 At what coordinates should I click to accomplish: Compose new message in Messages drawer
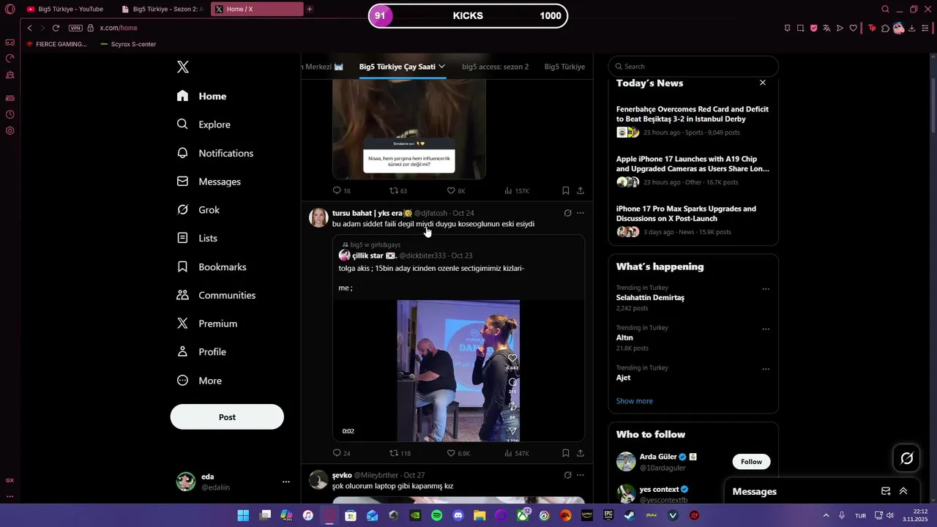coord(886,491)
